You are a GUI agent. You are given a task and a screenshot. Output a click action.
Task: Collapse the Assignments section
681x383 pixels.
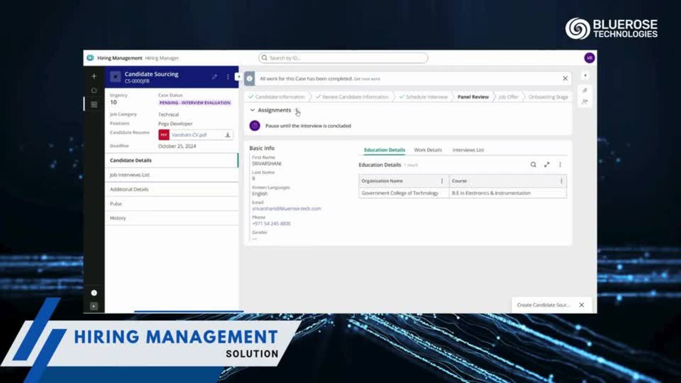tap(252, 110)
